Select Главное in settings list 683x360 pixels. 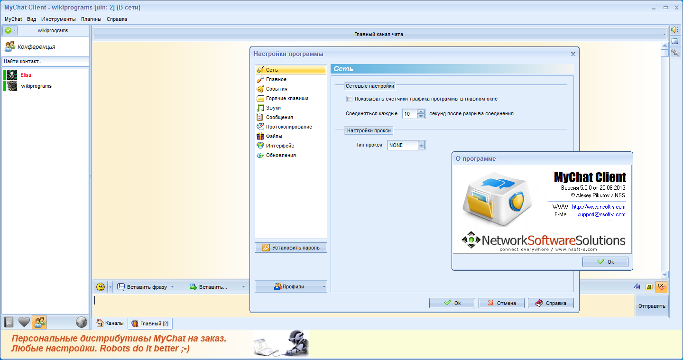coord(291,79)
